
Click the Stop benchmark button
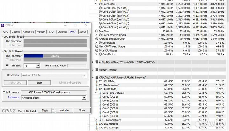pos(39,83)
